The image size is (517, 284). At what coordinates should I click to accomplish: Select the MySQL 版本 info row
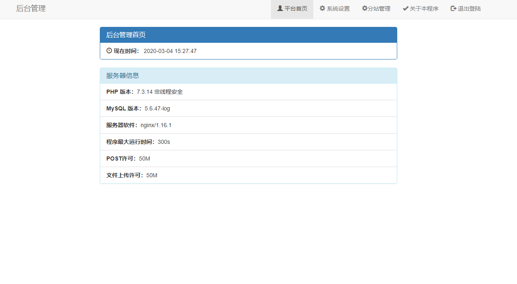[x=248, y=108]
